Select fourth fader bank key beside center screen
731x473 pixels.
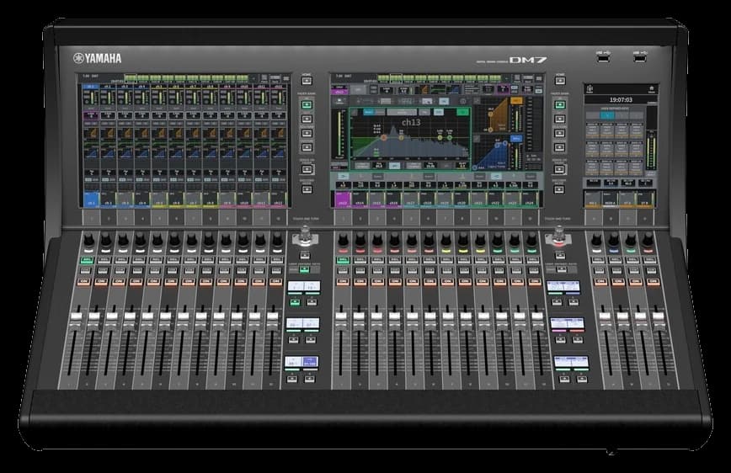(559, 148)
